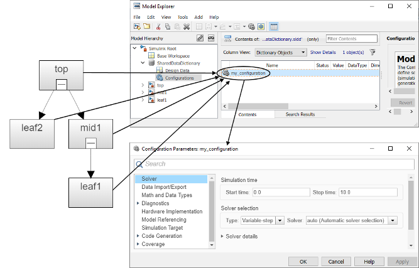Screen dimensions: 419x268
Task: Click Cancel in Configuration Parameters
Action: [336, 262]
